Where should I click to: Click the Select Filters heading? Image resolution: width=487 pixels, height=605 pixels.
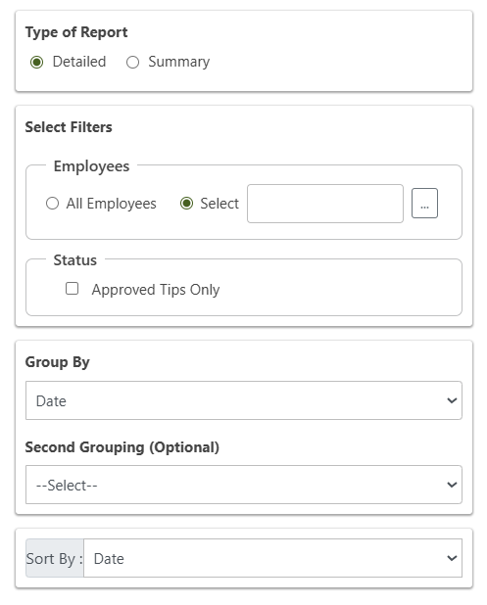(x=69, y=127)
